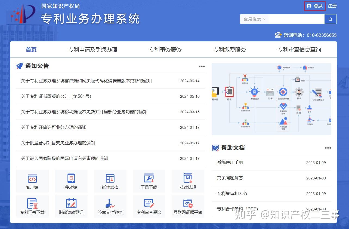Click the 外观设计初审 icon in flowchart

point(283,121)
